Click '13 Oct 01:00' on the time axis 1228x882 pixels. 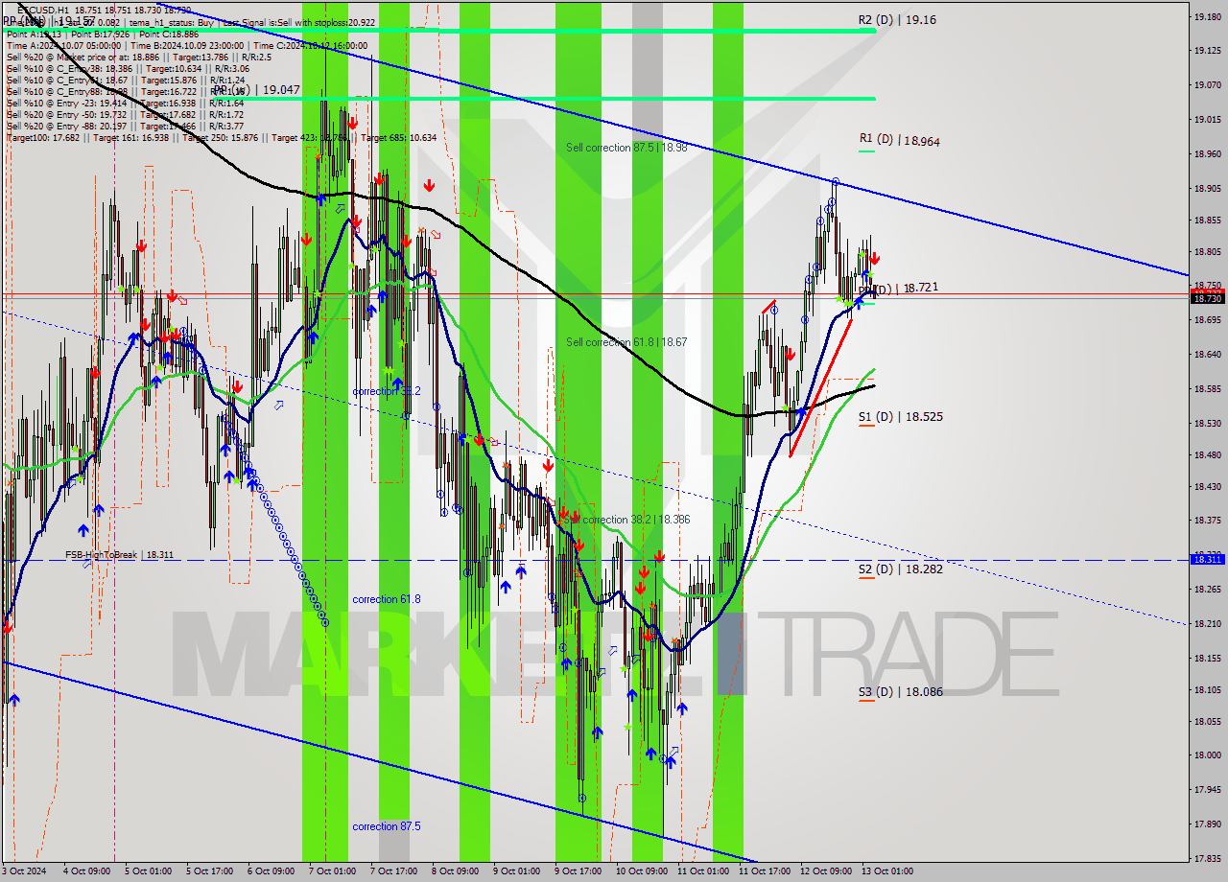pyautogui.click(x=887, y=871)
